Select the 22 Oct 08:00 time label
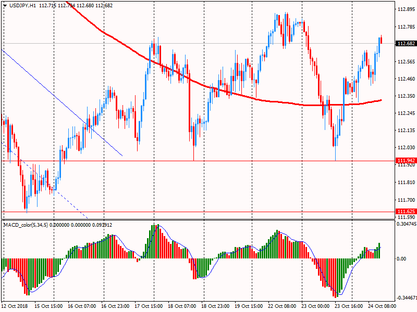The image size is (417, 312). point(283,307)
